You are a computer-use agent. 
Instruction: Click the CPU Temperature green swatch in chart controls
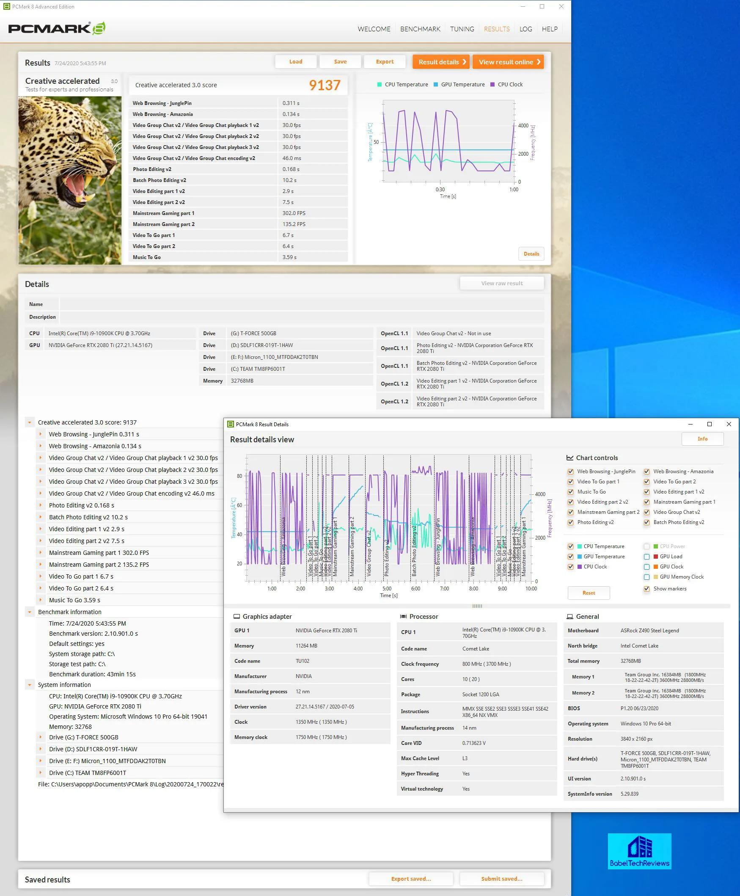[579, 547]
